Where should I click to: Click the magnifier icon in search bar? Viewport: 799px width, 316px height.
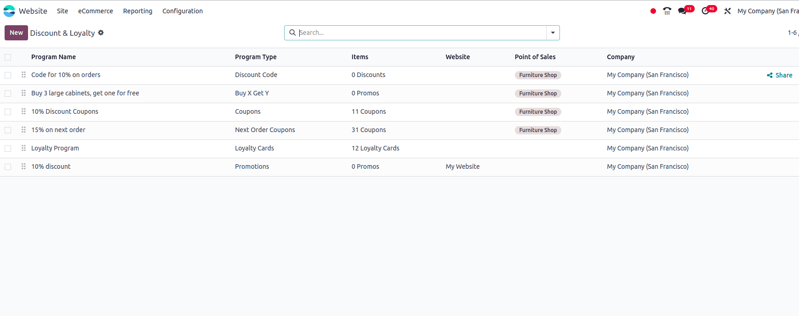click(292, 33)
